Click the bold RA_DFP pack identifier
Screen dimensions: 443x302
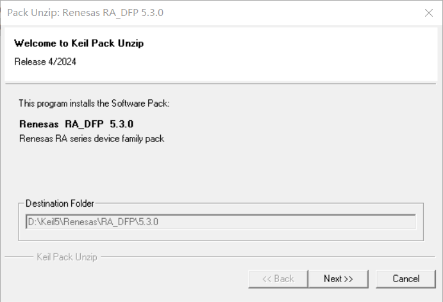84,123
